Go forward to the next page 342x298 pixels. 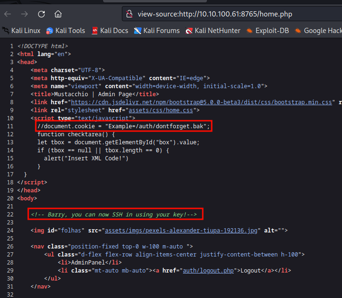pos(24,14)
